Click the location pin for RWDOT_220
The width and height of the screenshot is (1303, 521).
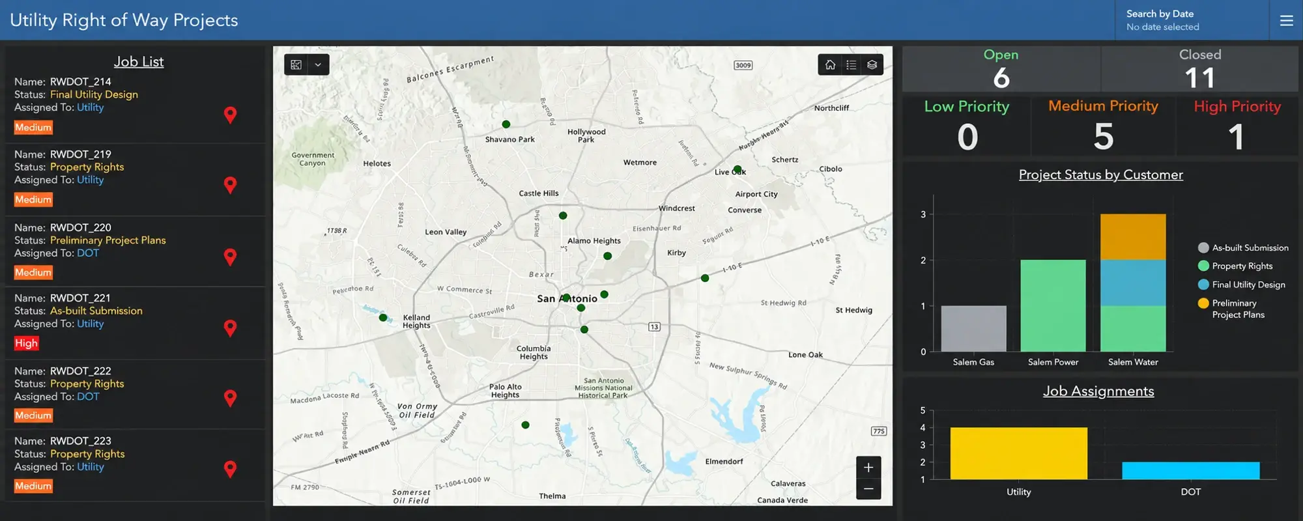point(230,257)
